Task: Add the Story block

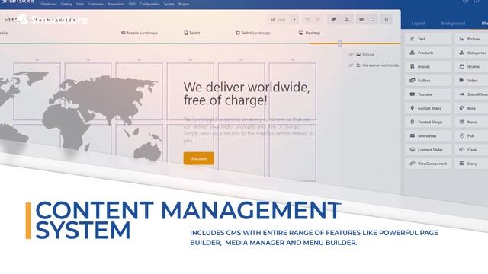Action: point(471,164)
